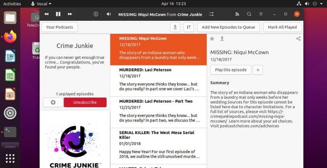Open the power icon in the top bar
This screenshot has height=168, width=327.
coord(315,4)
